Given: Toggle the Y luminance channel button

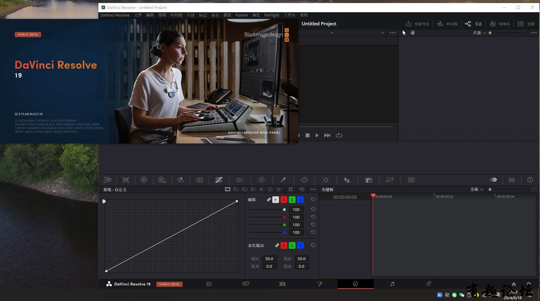Looking at the screenshot, I should pyautogui.click(x=276, y=200).
